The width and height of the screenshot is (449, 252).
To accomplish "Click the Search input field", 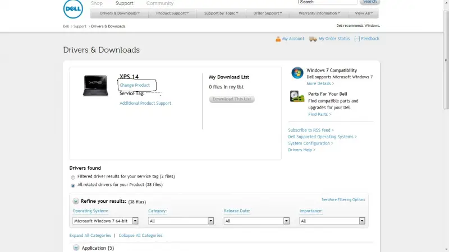I will pos(328,2).
